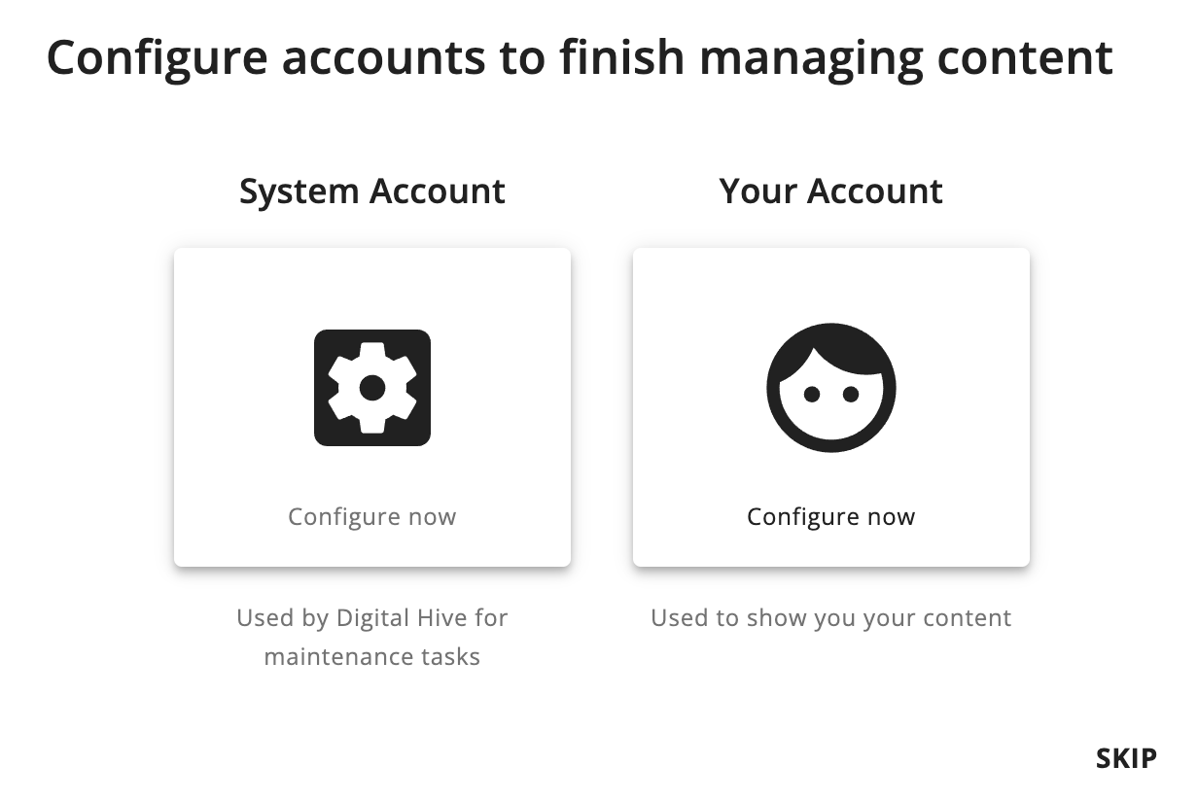Click the "Used to show you your content" text
The height and width of the screenshot is (801, 1198).
831,618
